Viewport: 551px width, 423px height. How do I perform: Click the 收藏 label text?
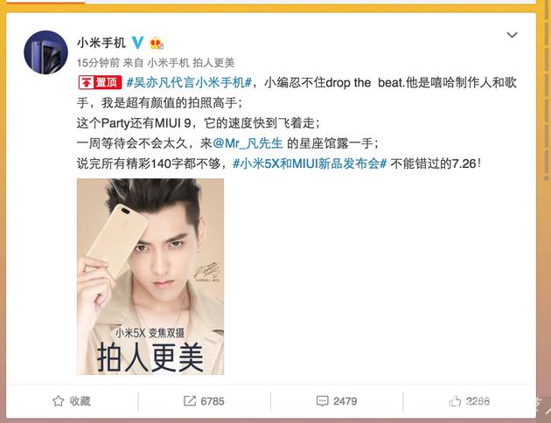point(80,401)
